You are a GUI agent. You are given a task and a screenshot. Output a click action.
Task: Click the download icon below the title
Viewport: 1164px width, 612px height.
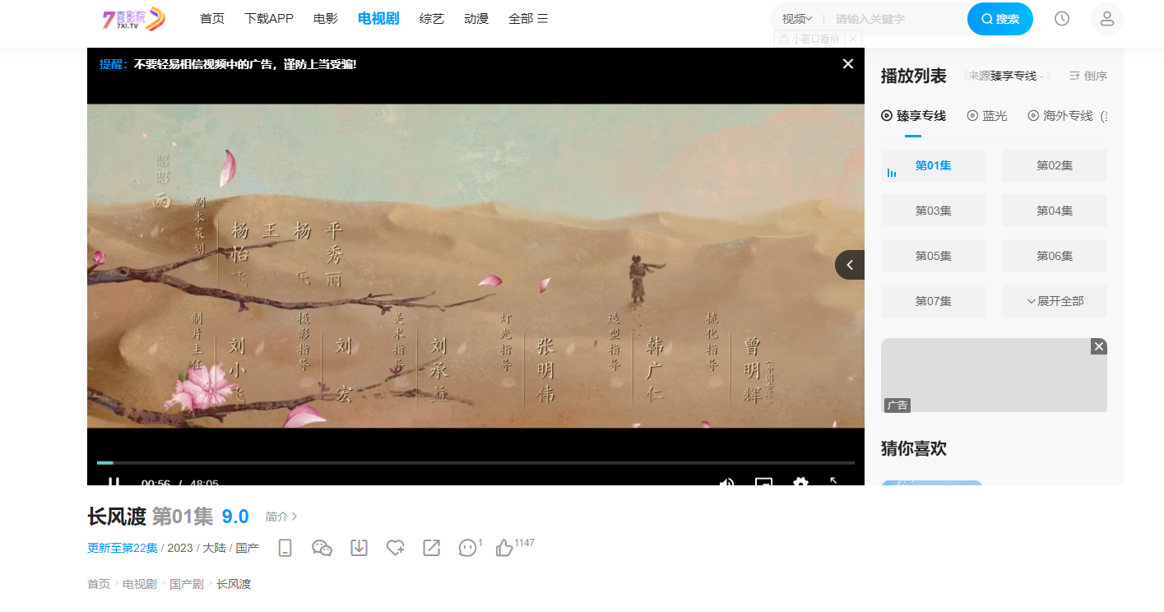coord(359,548)
